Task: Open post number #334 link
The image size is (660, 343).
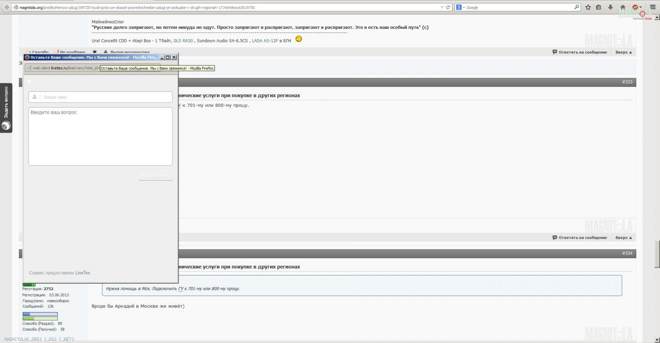Action: [x=627, y=253]
